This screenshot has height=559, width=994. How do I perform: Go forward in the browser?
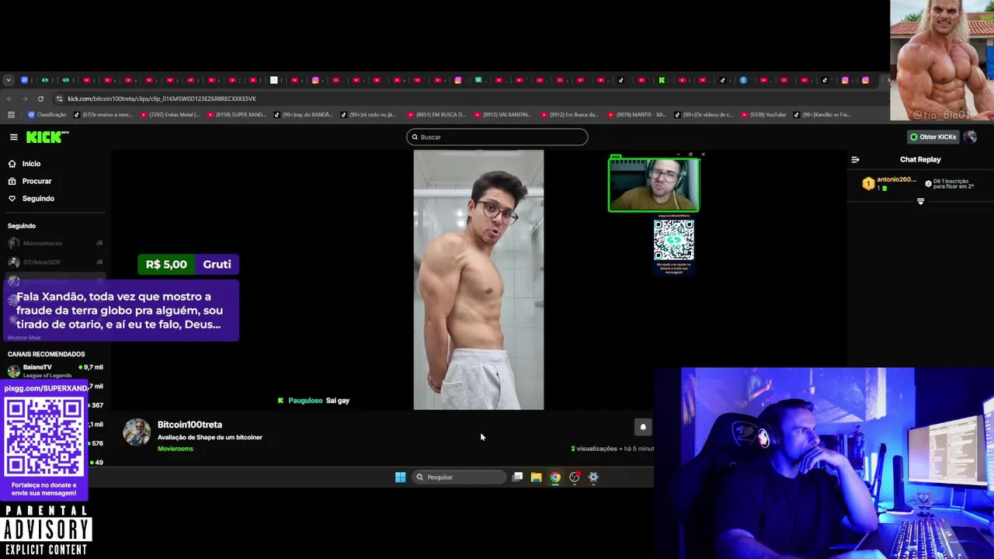pos(25,99)
